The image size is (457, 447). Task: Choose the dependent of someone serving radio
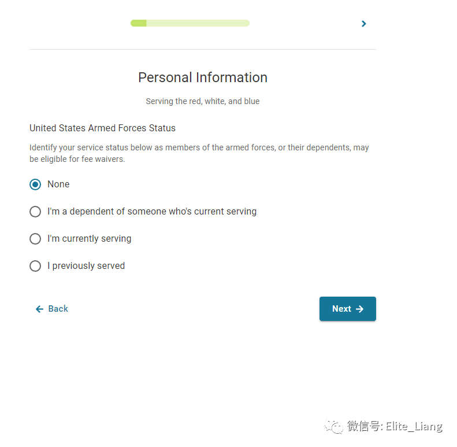point(35,212)
